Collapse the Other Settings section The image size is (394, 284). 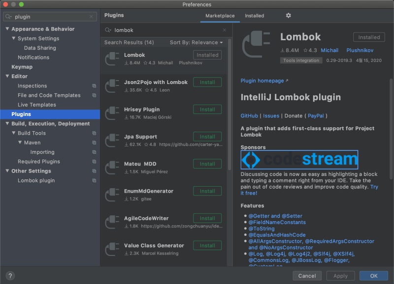7,171
